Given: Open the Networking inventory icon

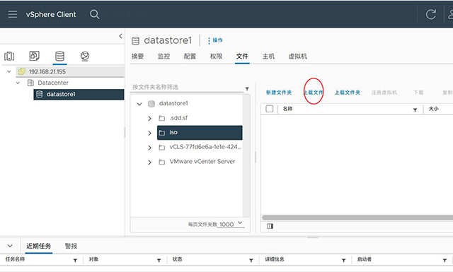Looking at the screenshot, I should (x=85, y=56).
